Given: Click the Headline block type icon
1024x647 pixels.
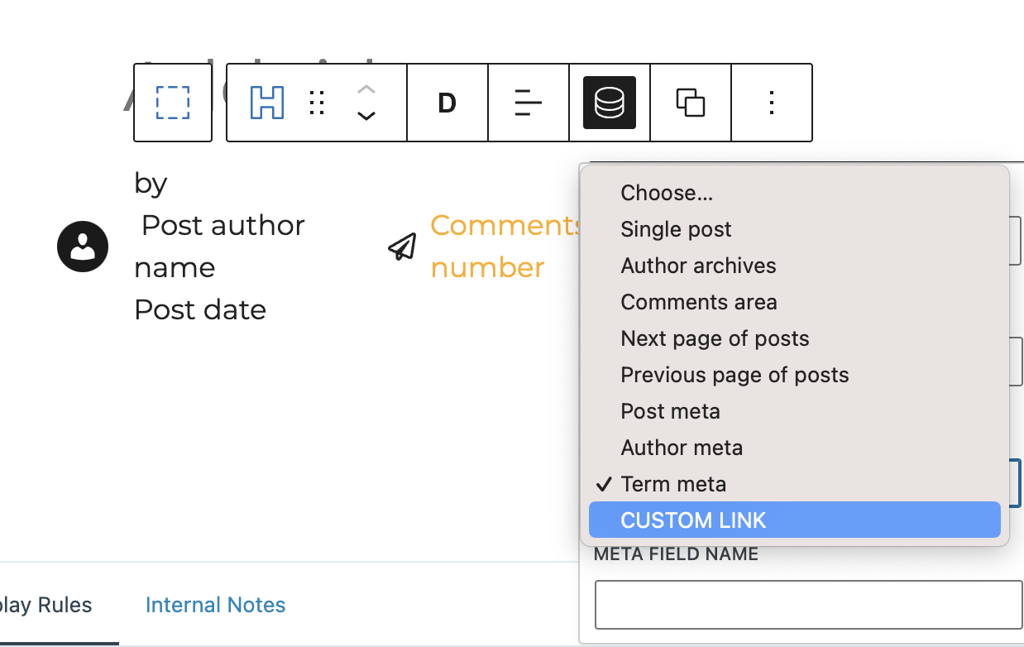Looking at the screenshot, I should (267, 103).
